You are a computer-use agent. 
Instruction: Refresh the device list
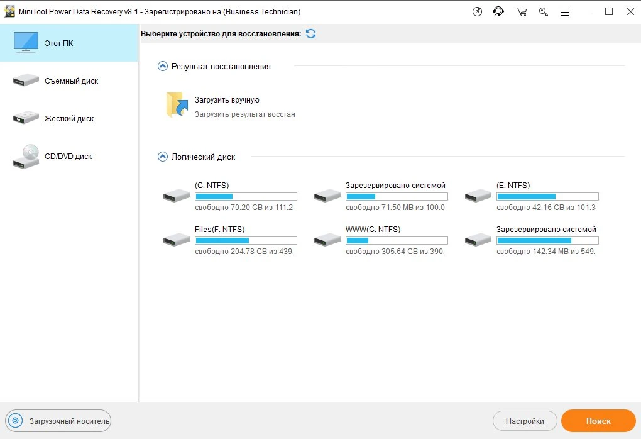[x=310, y=33]
